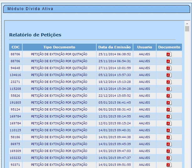
Task: Click the Usuario column header
Action: (x=144, y=47)
